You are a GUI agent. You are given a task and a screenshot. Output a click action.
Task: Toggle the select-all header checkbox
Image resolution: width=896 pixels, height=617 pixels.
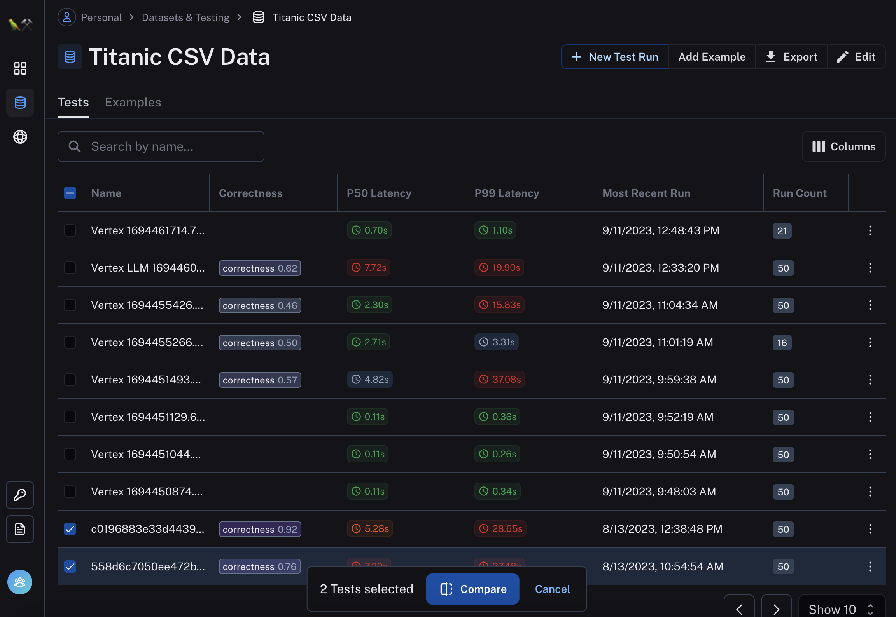70,193
